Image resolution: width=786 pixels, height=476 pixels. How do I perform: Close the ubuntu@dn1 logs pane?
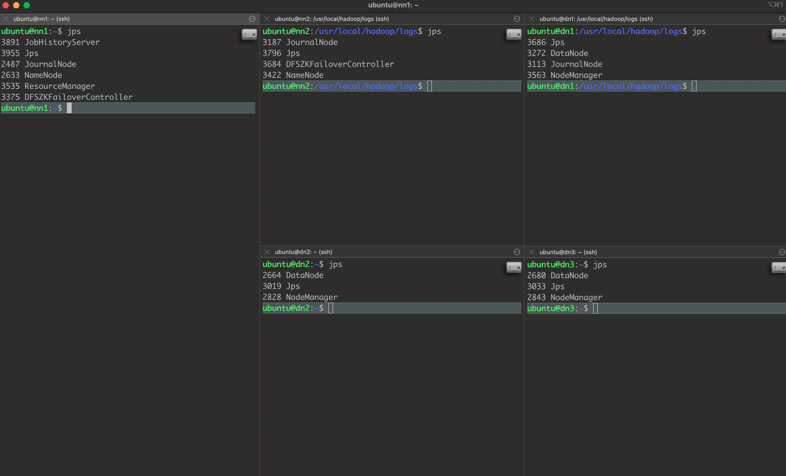point(531,19)
